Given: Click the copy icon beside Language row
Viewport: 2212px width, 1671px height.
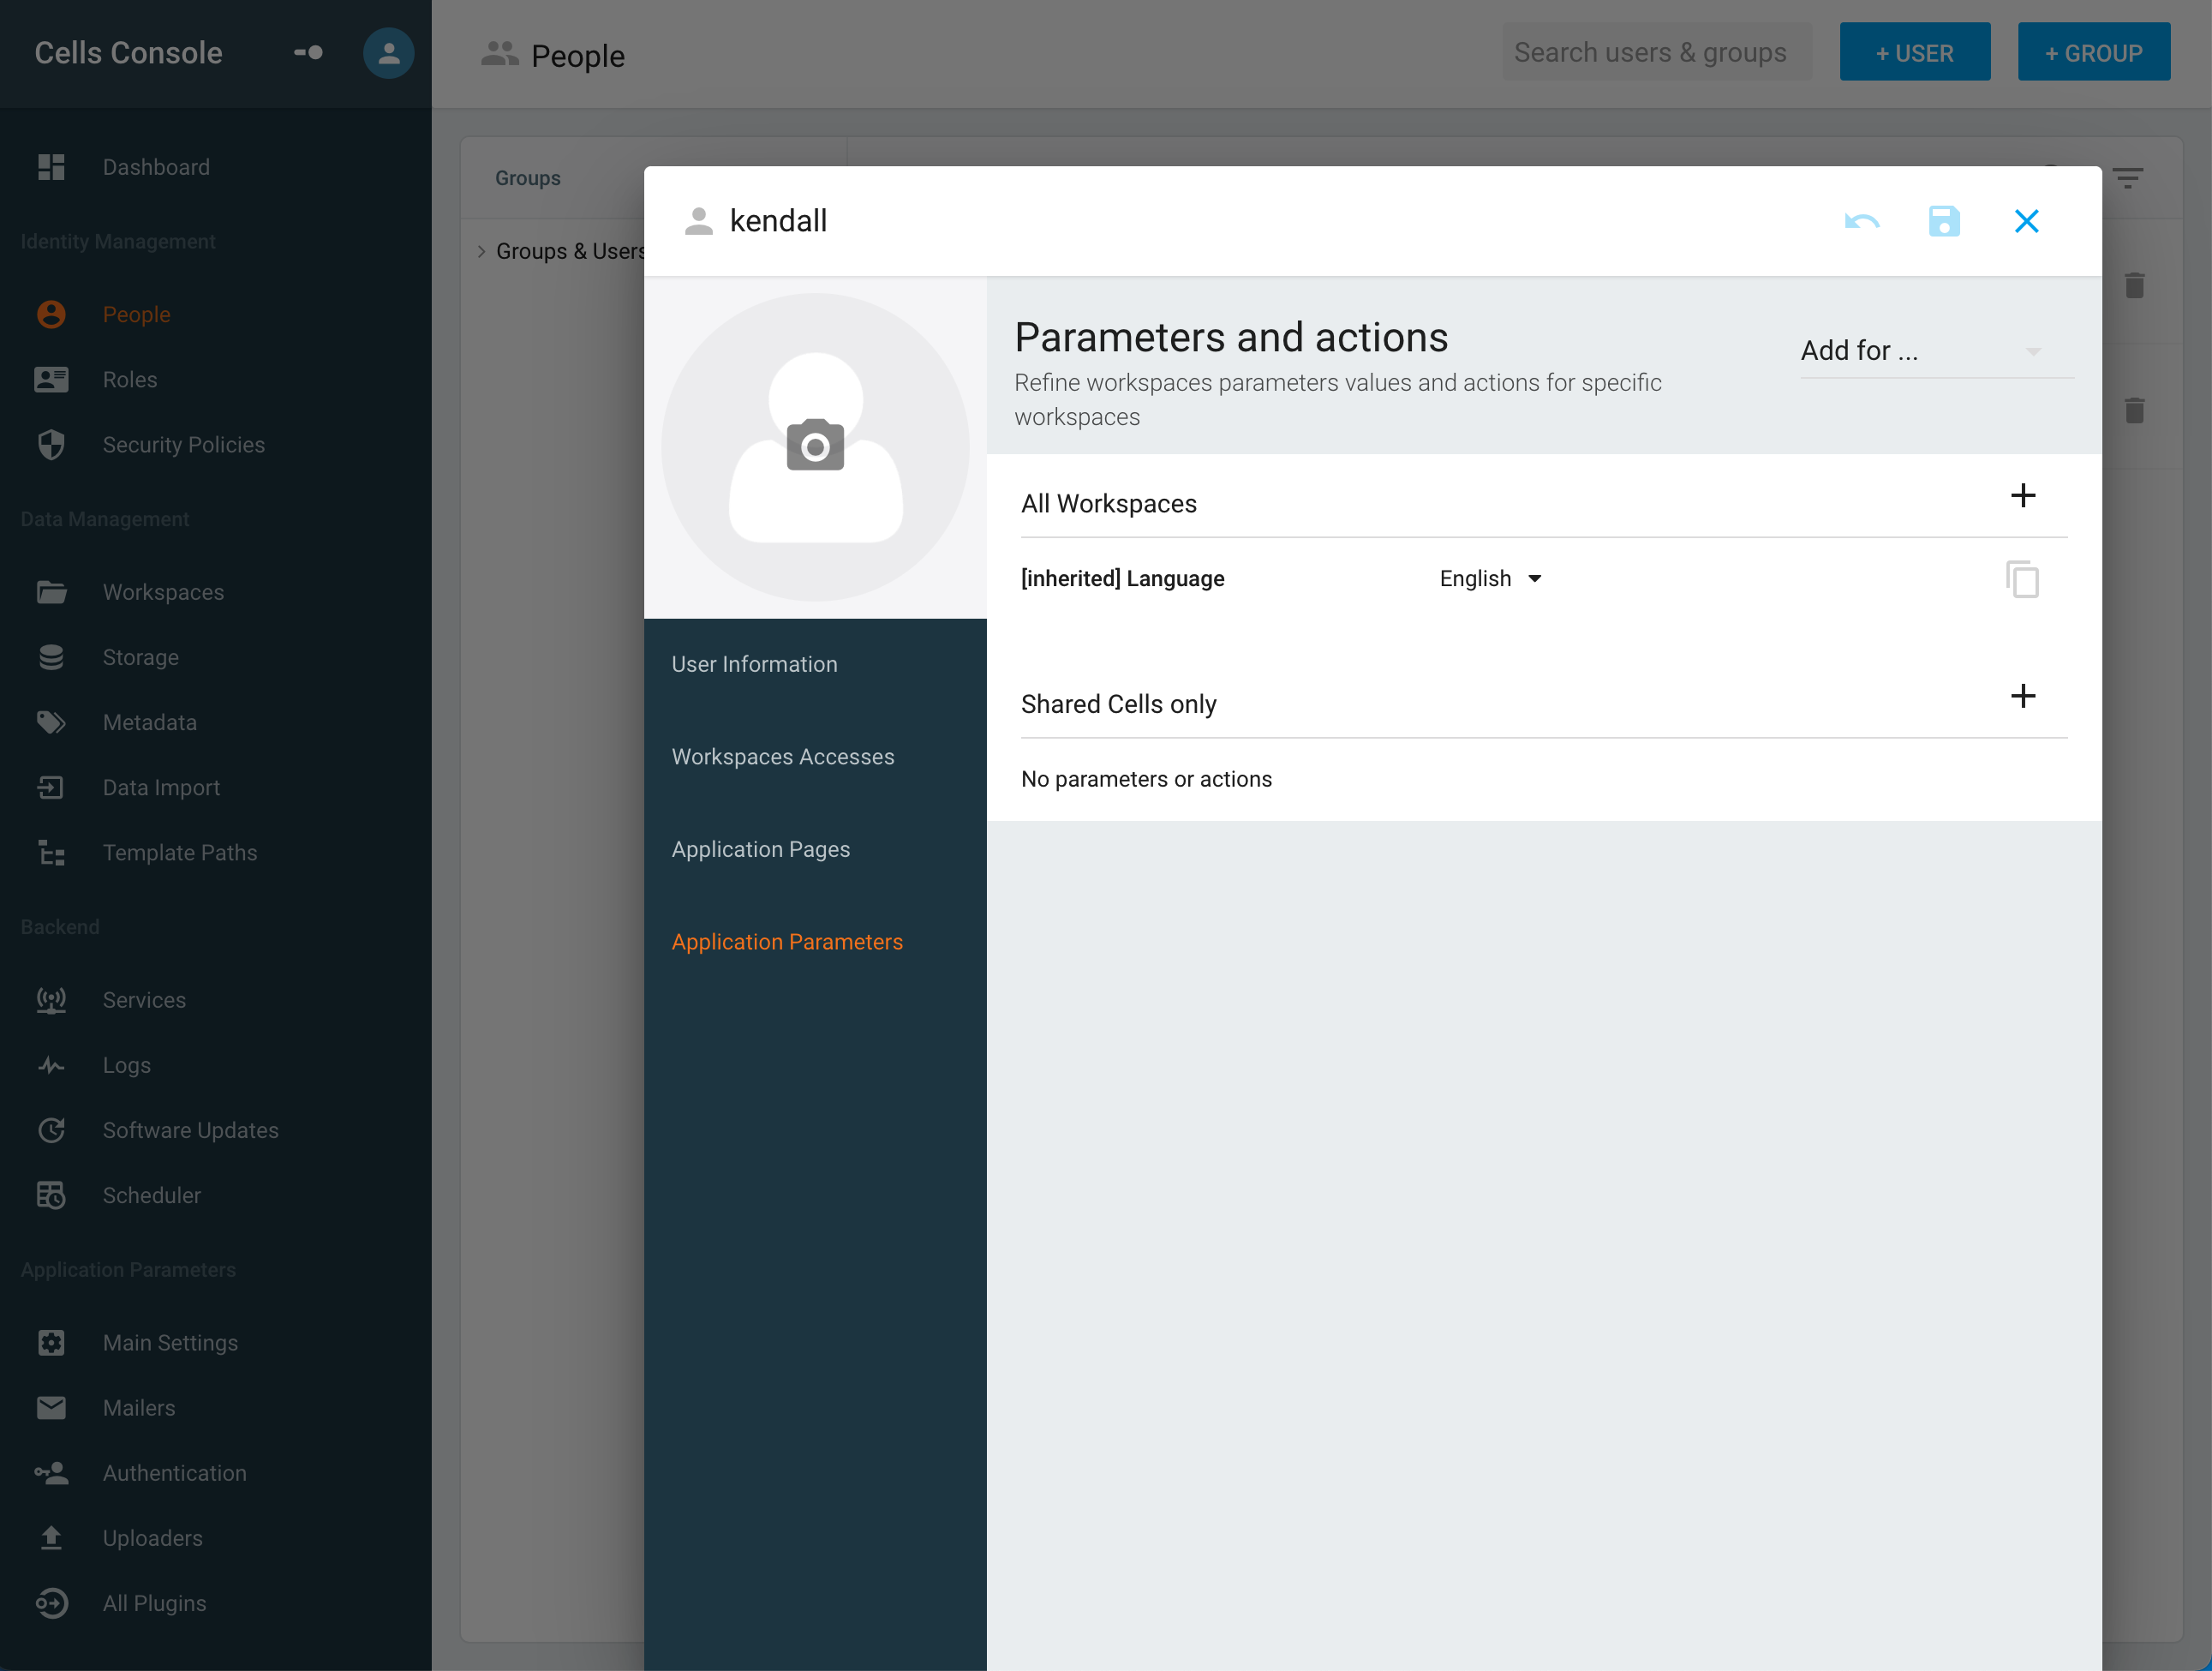Looking at the screenshot, I should point(2021,579).
